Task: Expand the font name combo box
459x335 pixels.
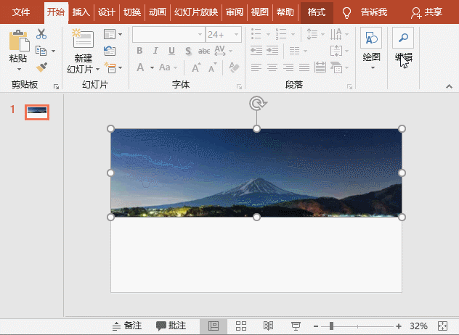Action: [199, 34]
